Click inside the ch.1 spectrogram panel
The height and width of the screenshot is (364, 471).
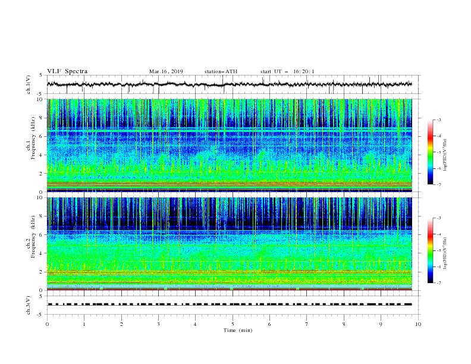(x=229, y=145)
